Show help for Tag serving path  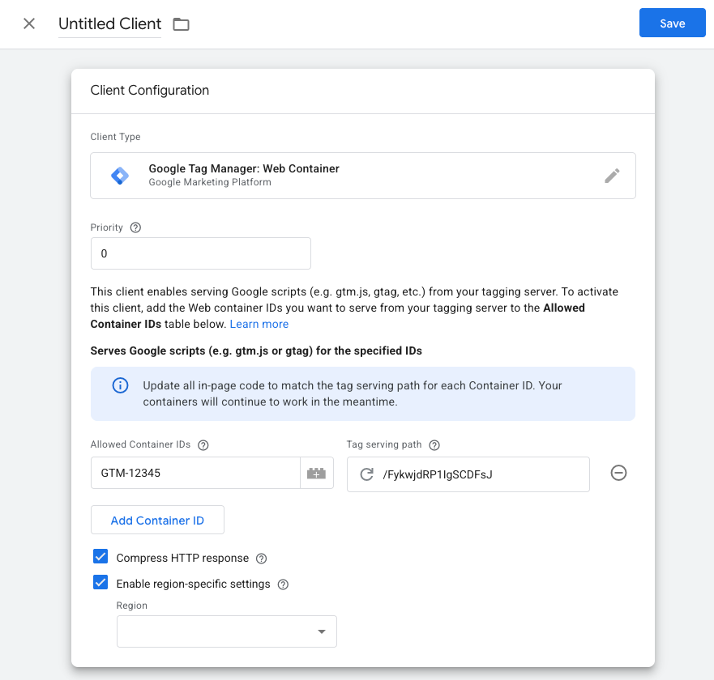point(435,445)
